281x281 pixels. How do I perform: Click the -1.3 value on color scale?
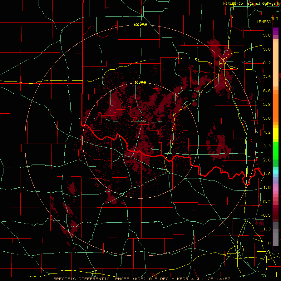pos(266,229)
